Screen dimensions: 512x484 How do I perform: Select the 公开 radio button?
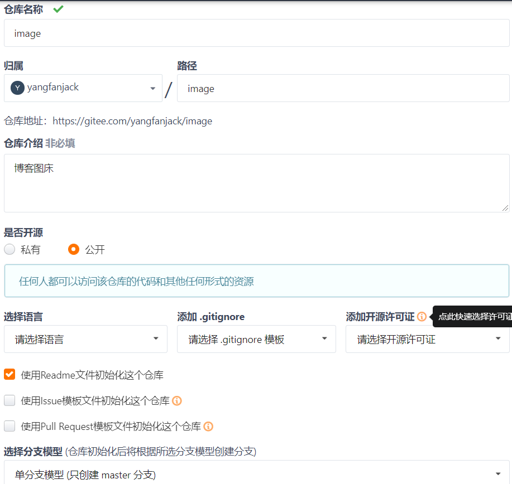pos(74,249)
